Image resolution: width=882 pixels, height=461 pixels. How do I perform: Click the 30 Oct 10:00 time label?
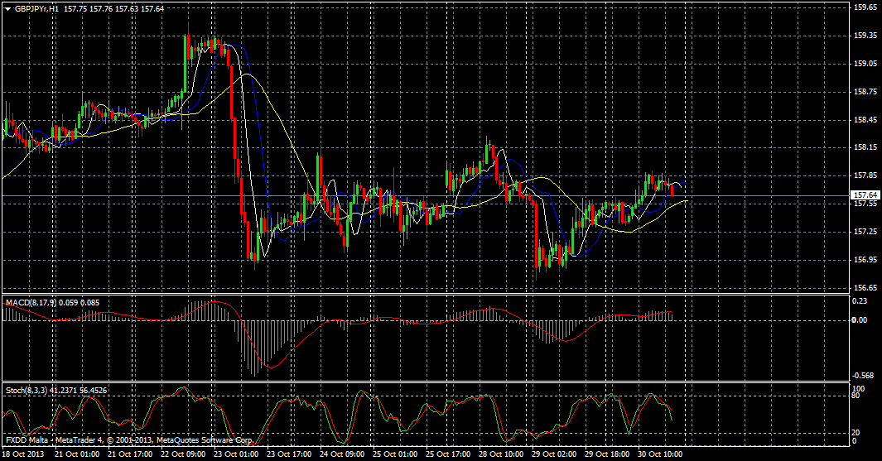point(659,454)
